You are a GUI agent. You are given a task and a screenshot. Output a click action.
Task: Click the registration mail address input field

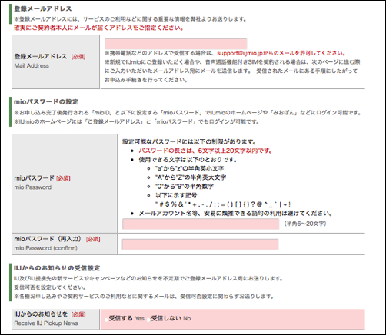tap(176, 44)
